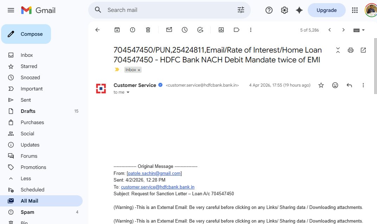The image size is (377, 224).
Task: Open the email in a new window
Action: click(x=363, y=50)
